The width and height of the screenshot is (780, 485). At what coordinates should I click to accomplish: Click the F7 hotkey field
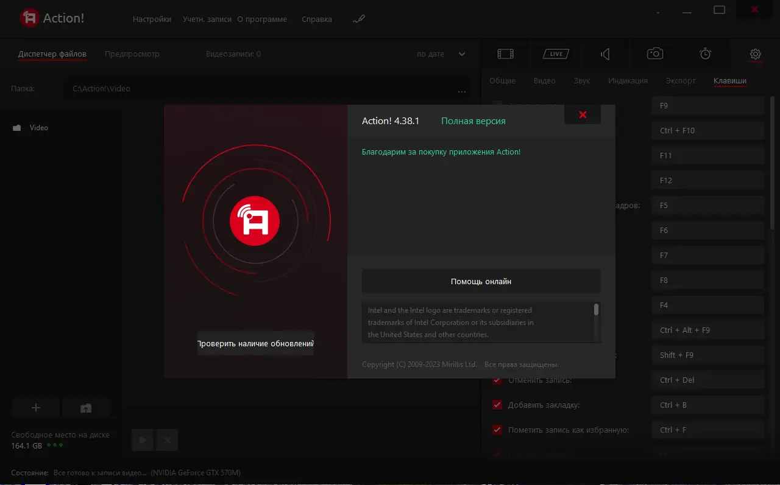point(707,256)
